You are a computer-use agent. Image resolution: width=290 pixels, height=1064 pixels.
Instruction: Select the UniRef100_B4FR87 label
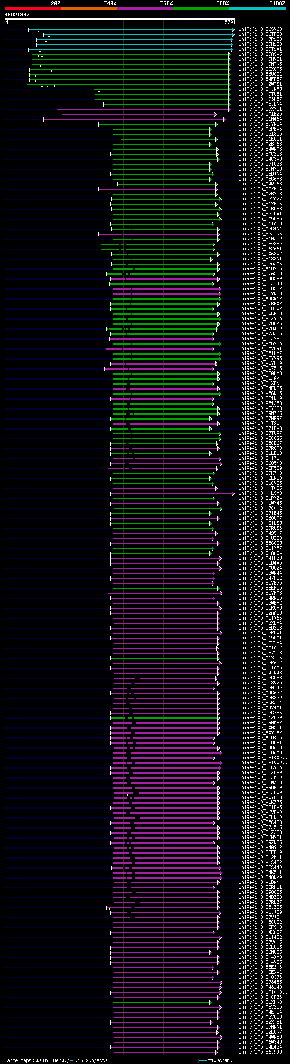(260, 79)
